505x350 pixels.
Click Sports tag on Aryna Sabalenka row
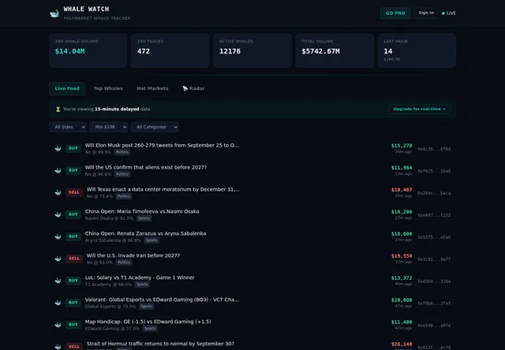(x=151, y=240)
